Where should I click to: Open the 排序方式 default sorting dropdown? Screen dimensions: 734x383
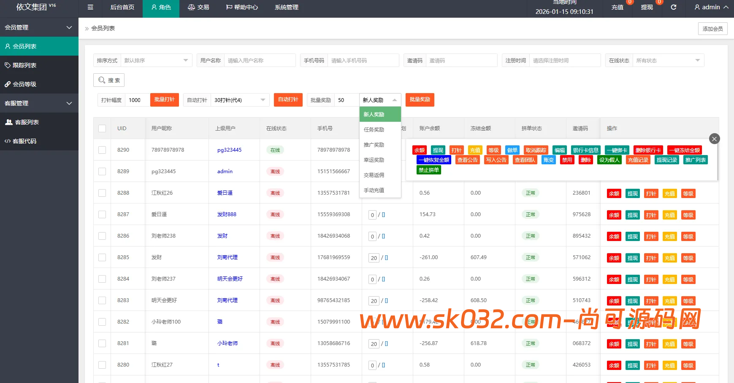[156, 60]
